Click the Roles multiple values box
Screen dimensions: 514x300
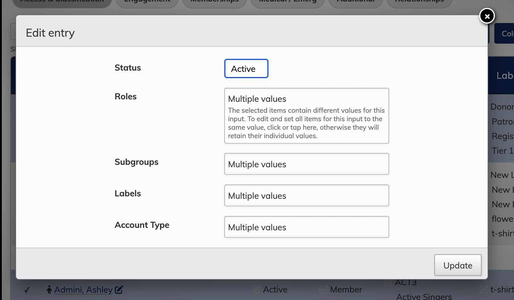(x=306, y=116)
